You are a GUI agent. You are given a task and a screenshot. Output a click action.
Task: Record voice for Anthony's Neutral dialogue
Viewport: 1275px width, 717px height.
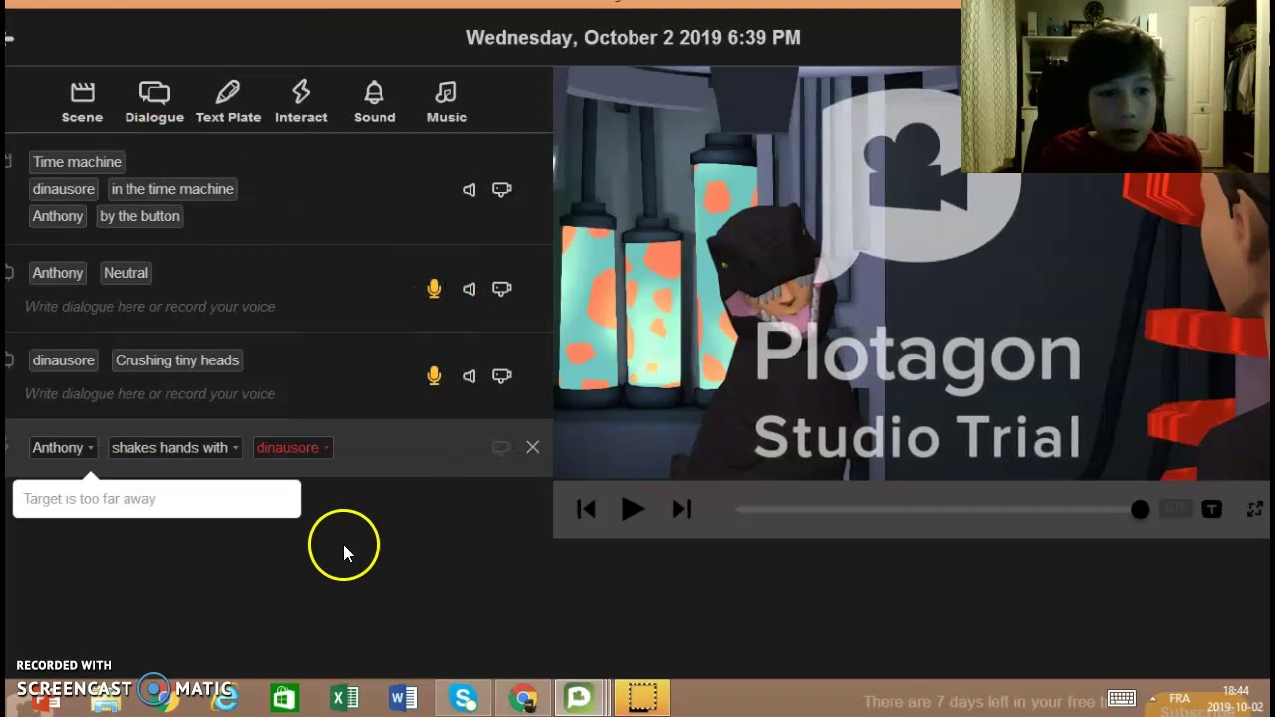pos(434,289)
